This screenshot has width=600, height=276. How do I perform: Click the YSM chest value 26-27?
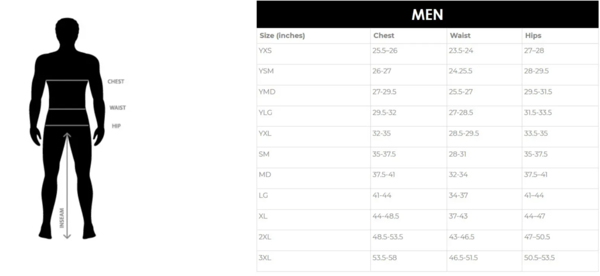point(382,71)
